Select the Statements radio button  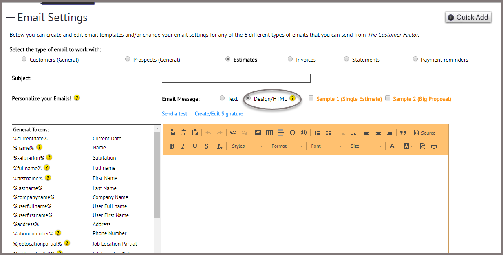(x=346, y=59)
